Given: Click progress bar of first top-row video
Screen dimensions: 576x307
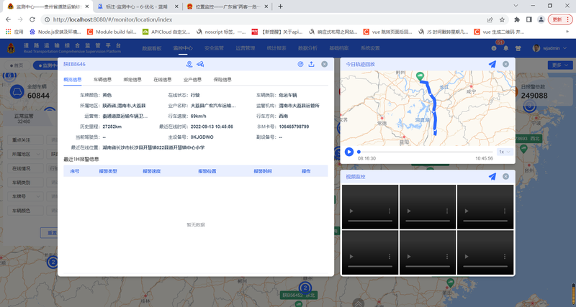Looking at the screenshot, I should tap(370, 221).
